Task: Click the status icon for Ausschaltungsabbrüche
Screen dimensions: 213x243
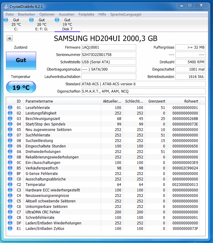Action: 10,179
